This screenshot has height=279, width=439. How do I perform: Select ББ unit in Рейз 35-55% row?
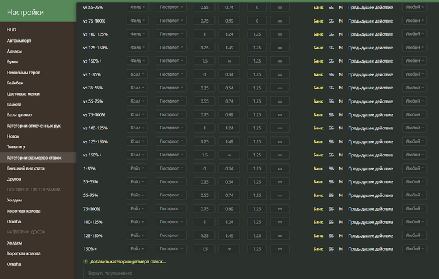[331, 182]
